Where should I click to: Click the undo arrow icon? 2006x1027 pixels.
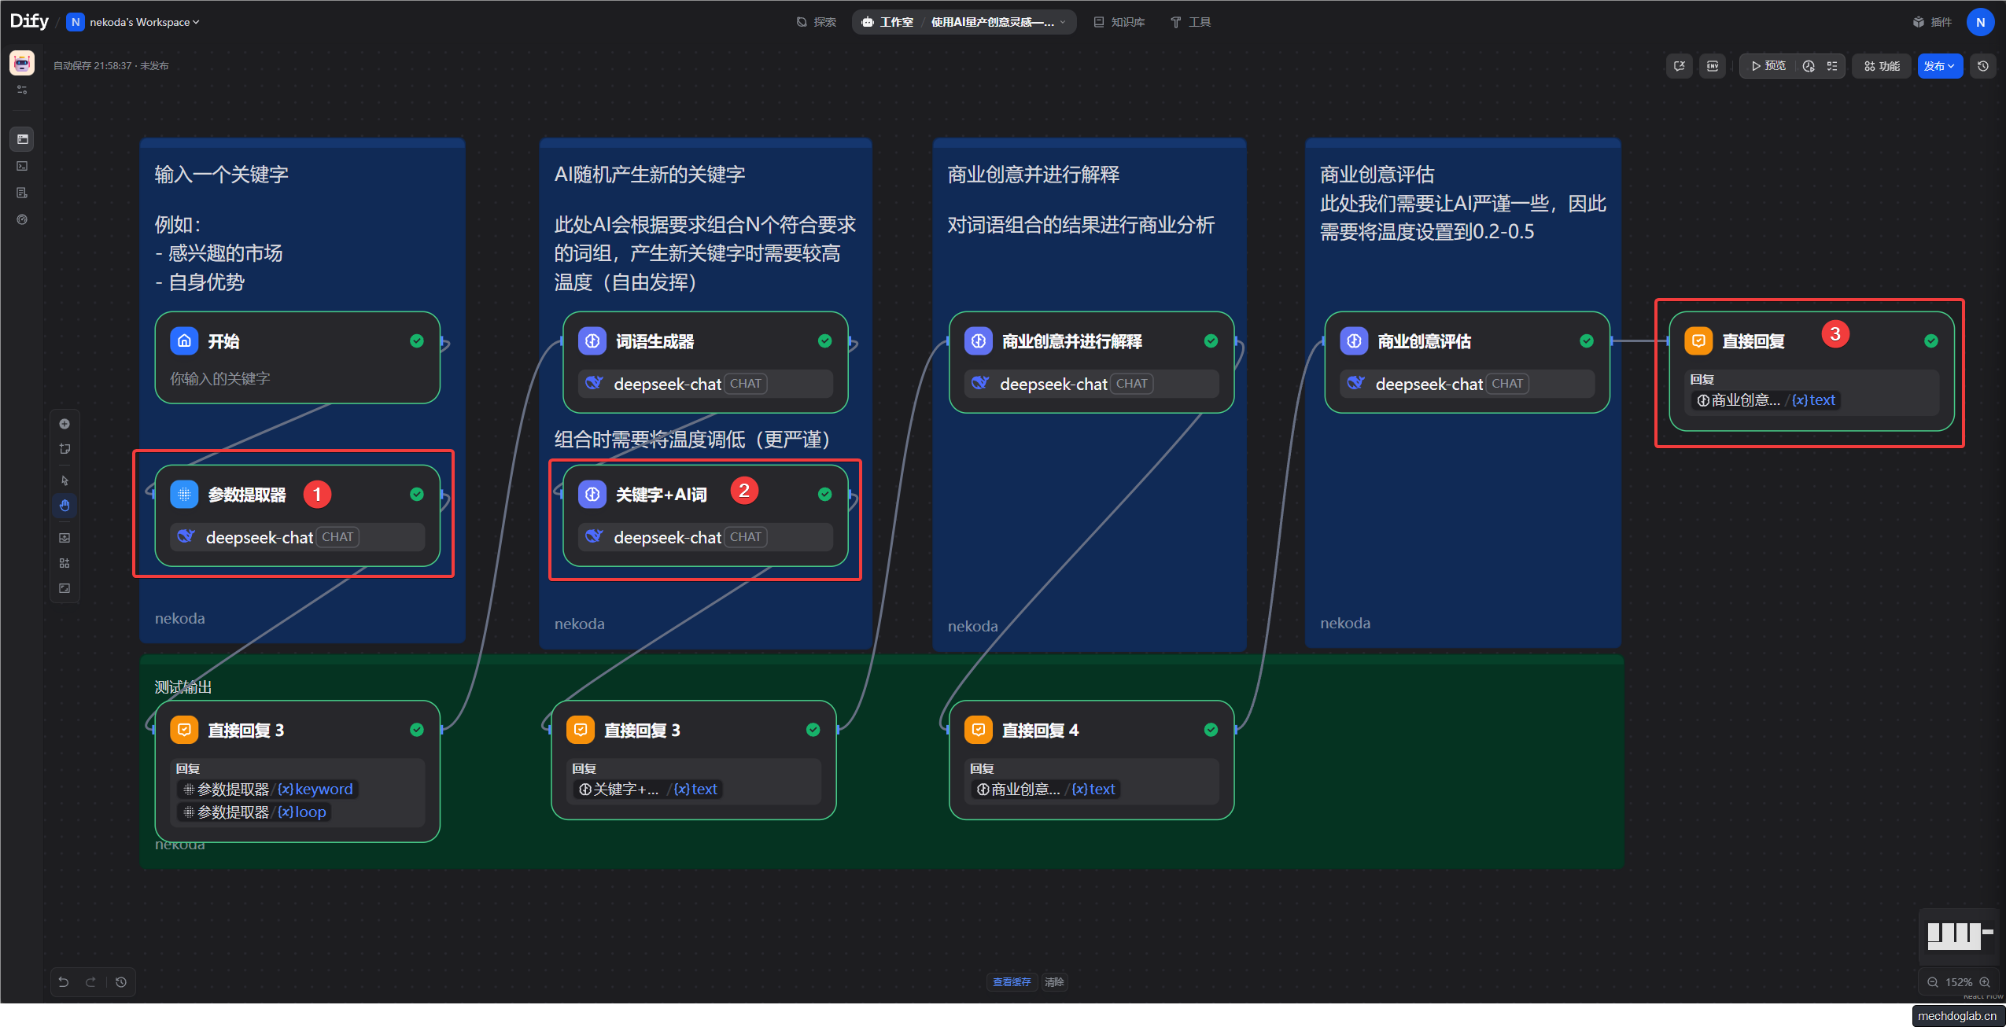click(64, 981)
